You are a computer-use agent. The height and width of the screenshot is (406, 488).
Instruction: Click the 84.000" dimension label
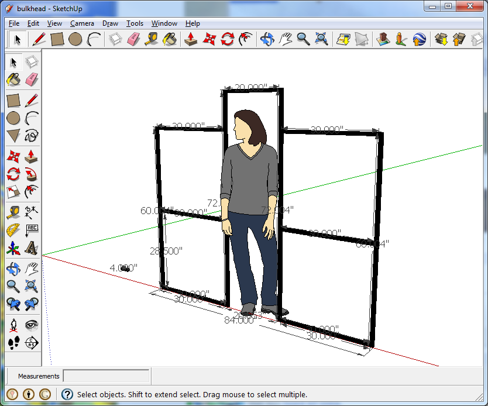[x=239, y=320]
